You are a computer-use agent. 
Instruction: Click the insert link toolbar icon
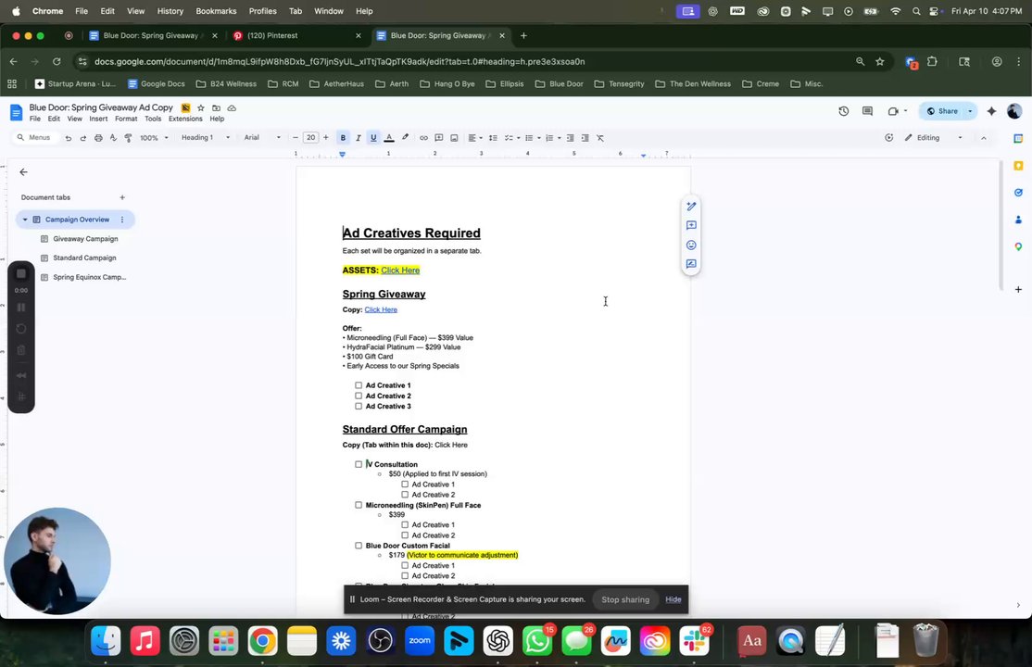coord(424,138)
